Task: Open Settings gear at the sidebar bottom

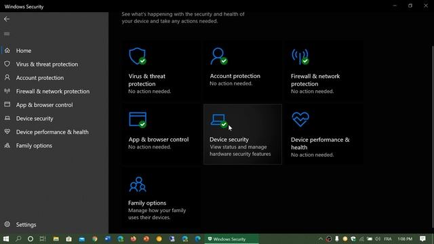Action: (54, 224)
